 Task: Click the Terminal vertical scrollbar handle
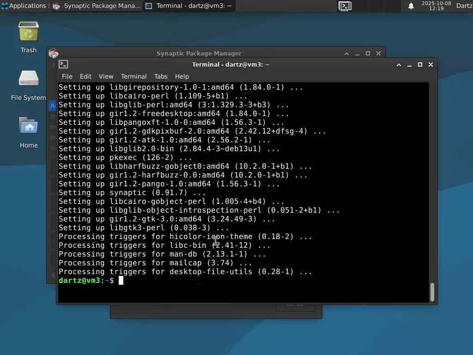(x=432, y=292)
